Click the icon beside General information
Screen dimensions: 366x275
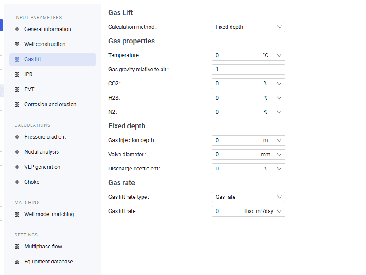tap(17, 29)
